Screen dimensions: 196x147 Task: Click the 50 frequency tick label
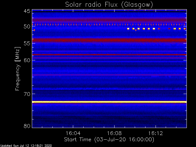click(x=27, y=27)
